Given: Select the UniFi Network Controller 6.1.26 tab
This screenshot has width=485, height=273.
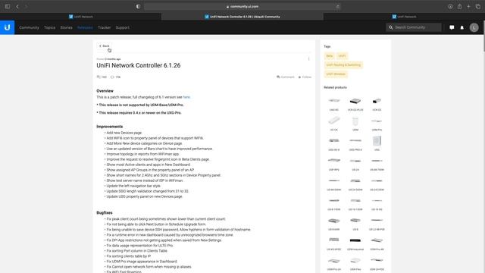Looking at the screenshot, I should click(x=242, y=17).
